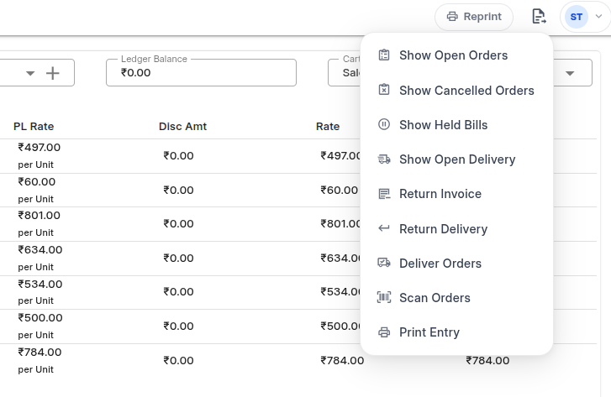Click the ₹801.00 PL Rate cell
Screen dimensions: 611x397
pos(39,216)
